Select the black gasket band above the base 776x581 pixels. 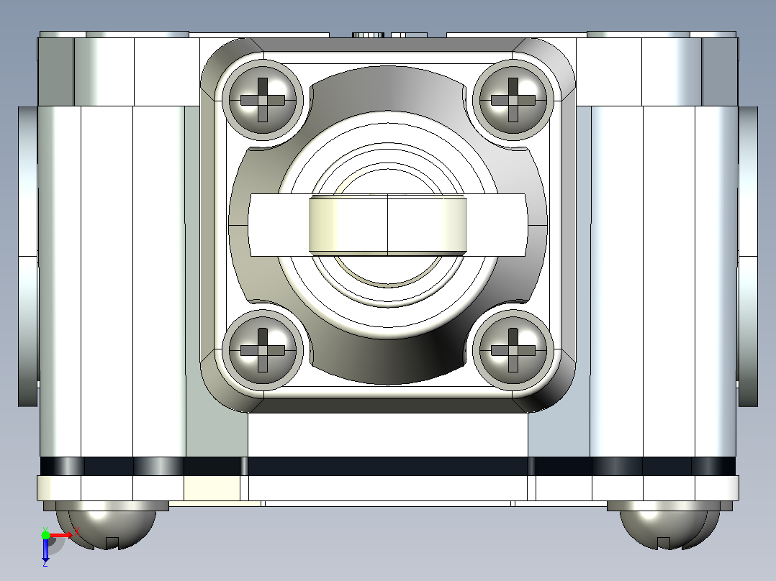point(387,466)
